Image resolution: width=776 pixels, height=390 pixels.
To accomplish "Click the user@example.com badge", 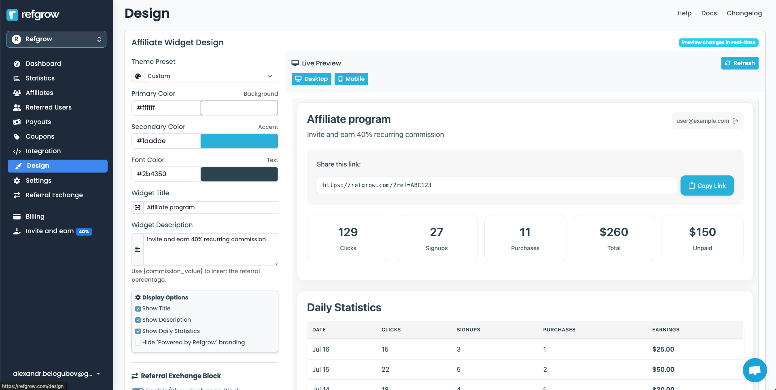I will click(x=707, y=121).
